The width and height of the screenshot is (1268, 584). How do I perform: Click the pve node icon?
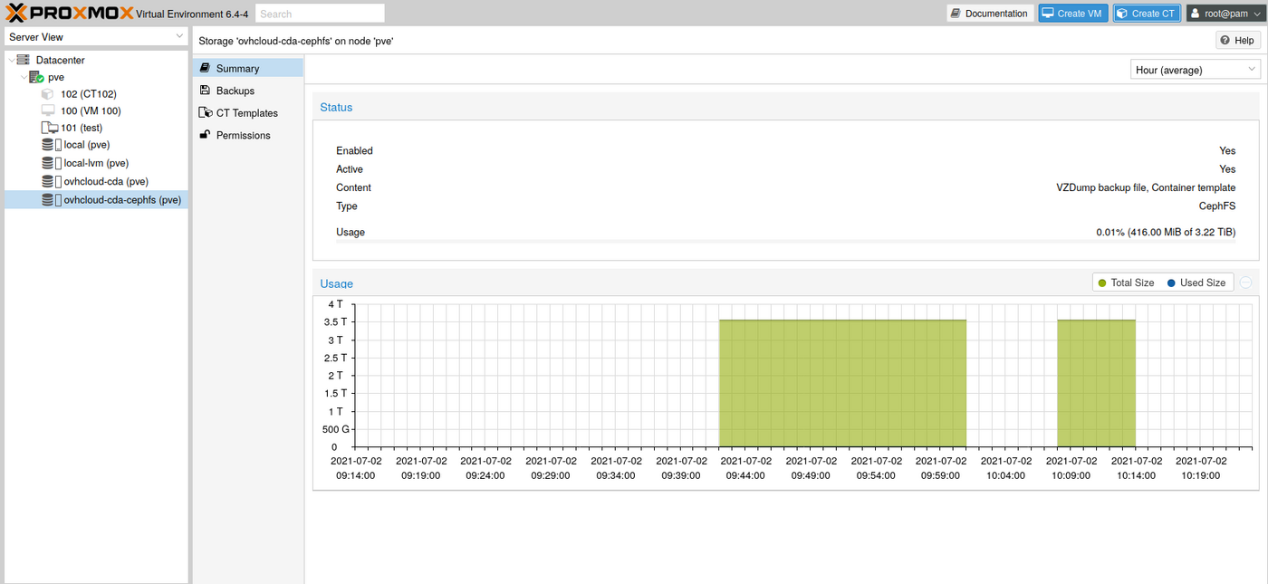36,77
